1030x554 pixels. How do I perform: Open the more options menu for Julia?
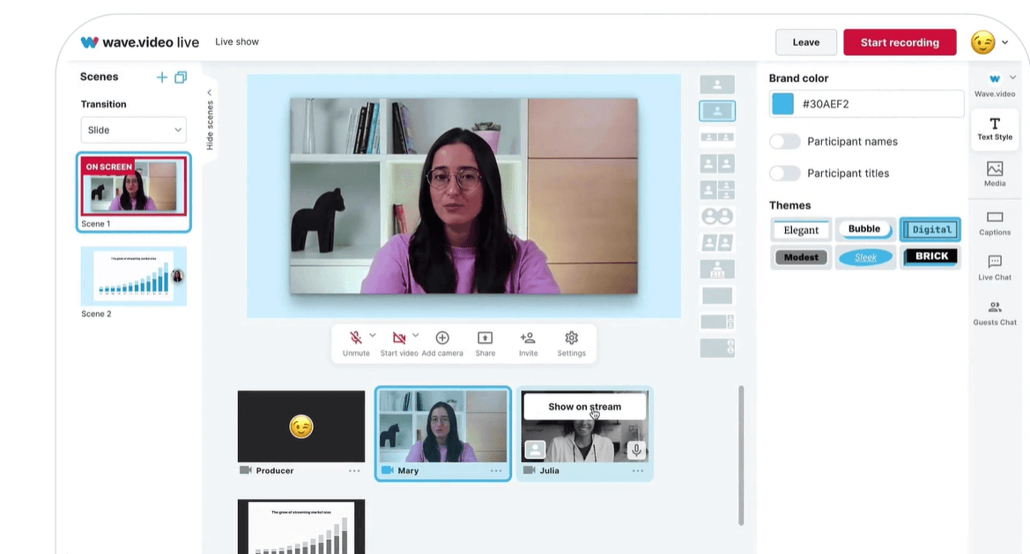638,470
